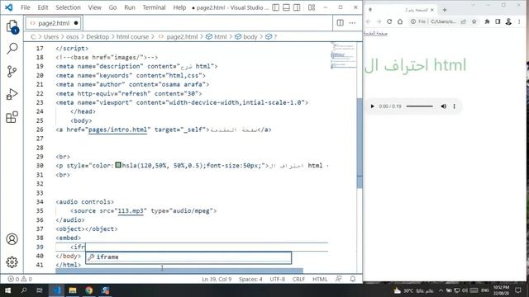Screen dimensions: 529x297
Task: Open errors and warnings status item
Action: (20, 279)
